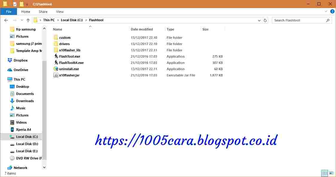Open frp samsung quick access folder
Viewport: 336px width, 177px height.
coord(23,29)
